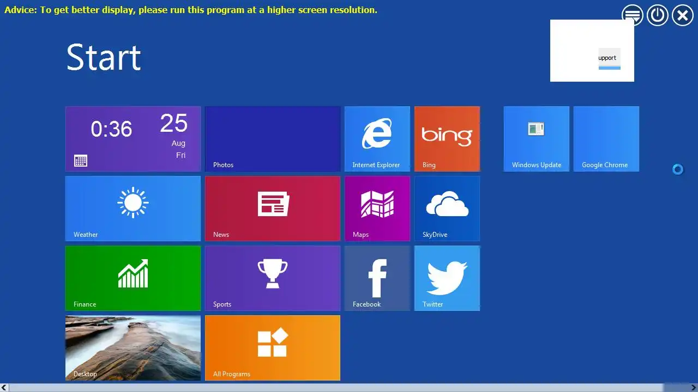The width and height of the screenshot is (698, 392).
Task: Click the Start heading text
Action: point(104,57)
